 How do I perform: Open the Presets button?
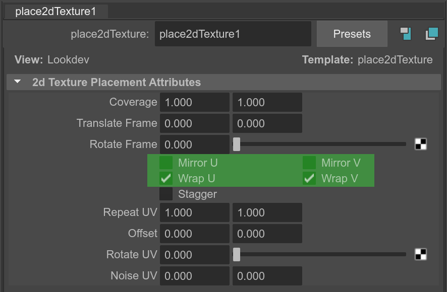(x=352, y=34)
